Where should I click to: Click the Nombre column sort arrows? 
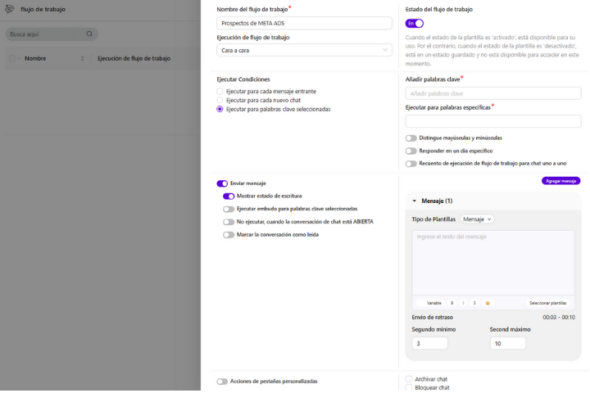83,59
